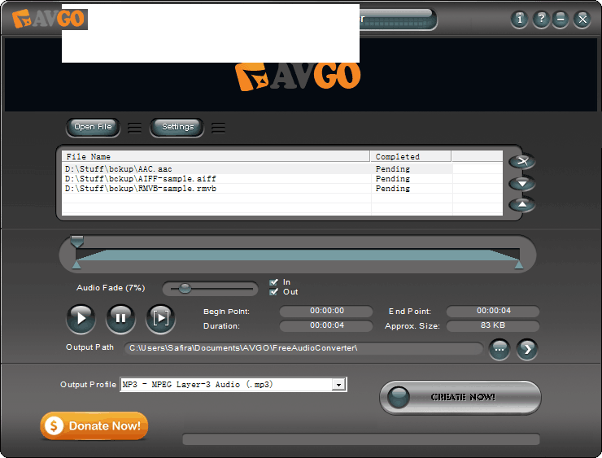Viewport: 602px width, 458px height.
Task: Open the Settings button
Action: tap(177, 127)
